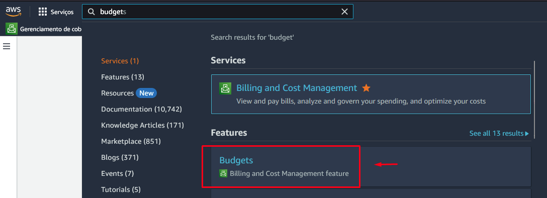
Task: Open the Serviços grid menu icon
Action: pyautogui.click(x=43, y=12)
